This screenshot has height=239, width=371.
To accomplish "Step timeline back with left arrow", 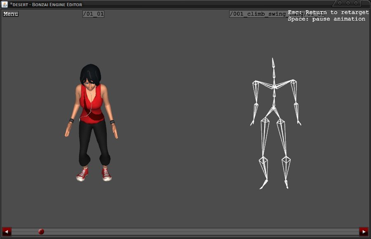I will (x=7, y=232).
